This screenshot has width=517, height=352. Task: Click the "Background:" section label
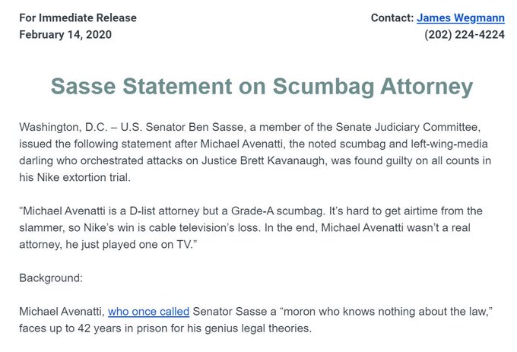51,277
